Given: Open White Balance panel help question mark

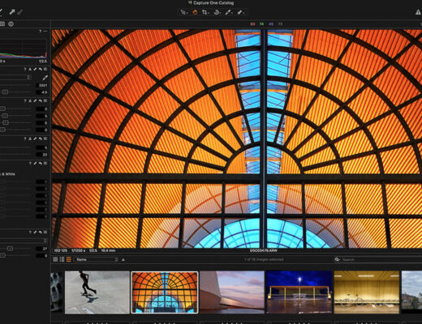Looking at the screenshot, I should (x=25, y=70).
